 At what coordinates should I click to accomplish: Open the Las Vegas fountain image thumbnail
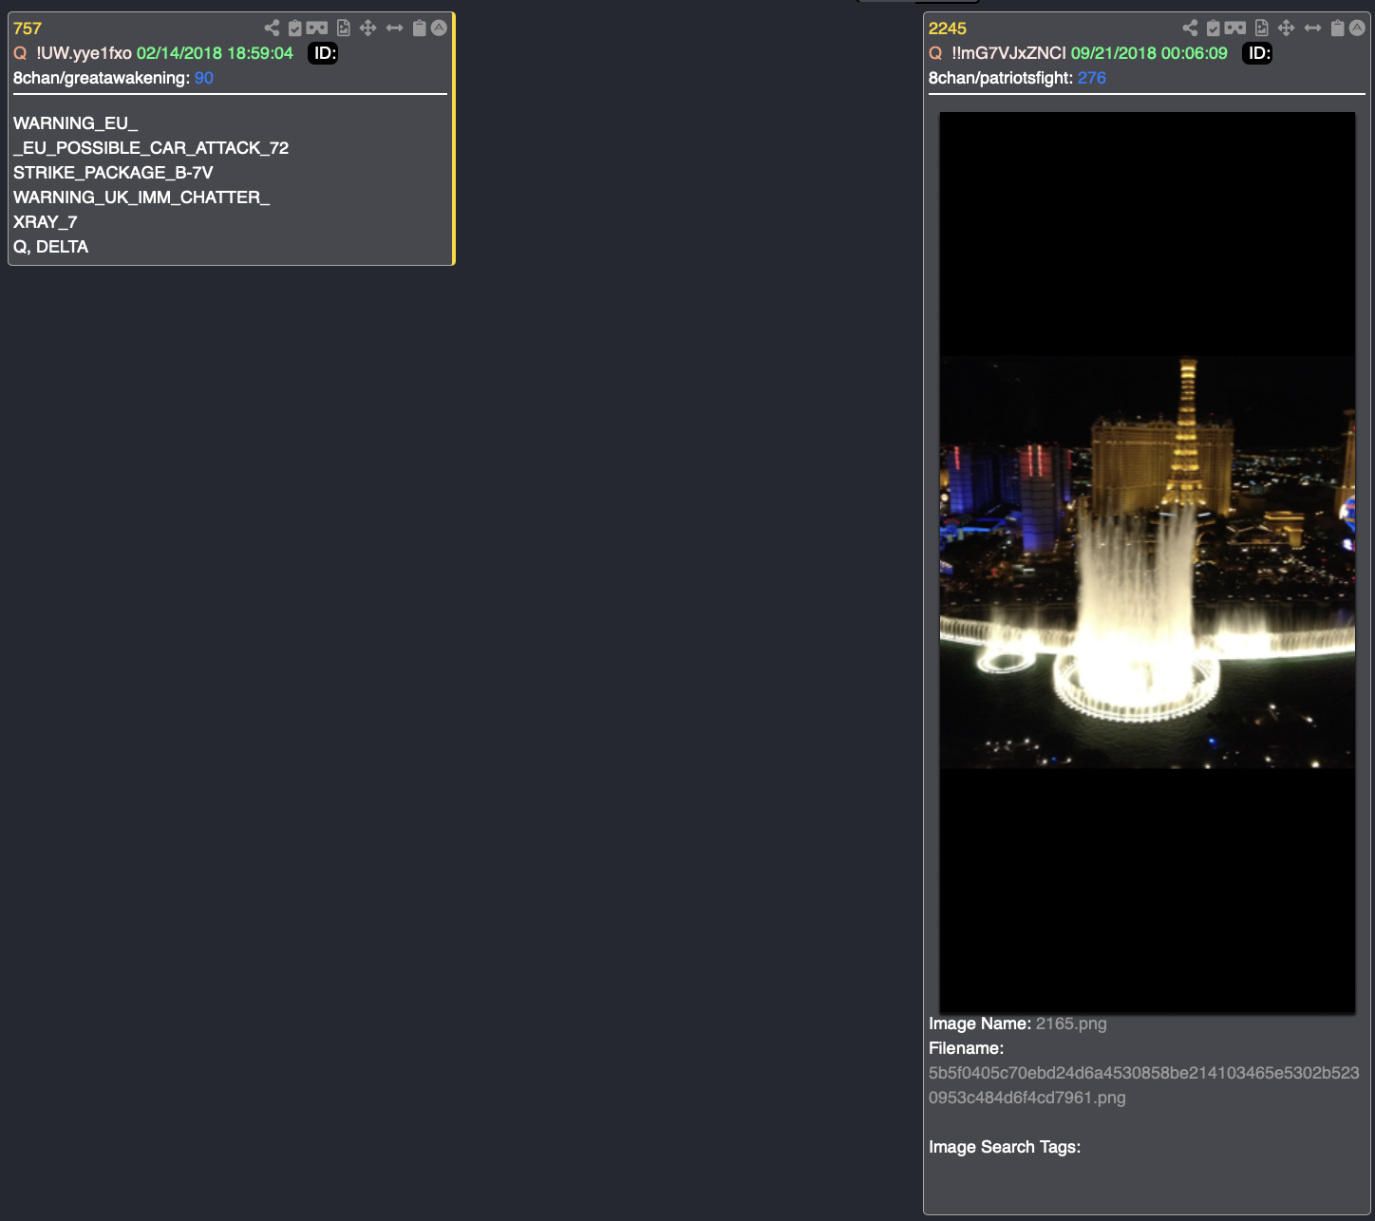pyautogui.click(x=1147, y=562)
